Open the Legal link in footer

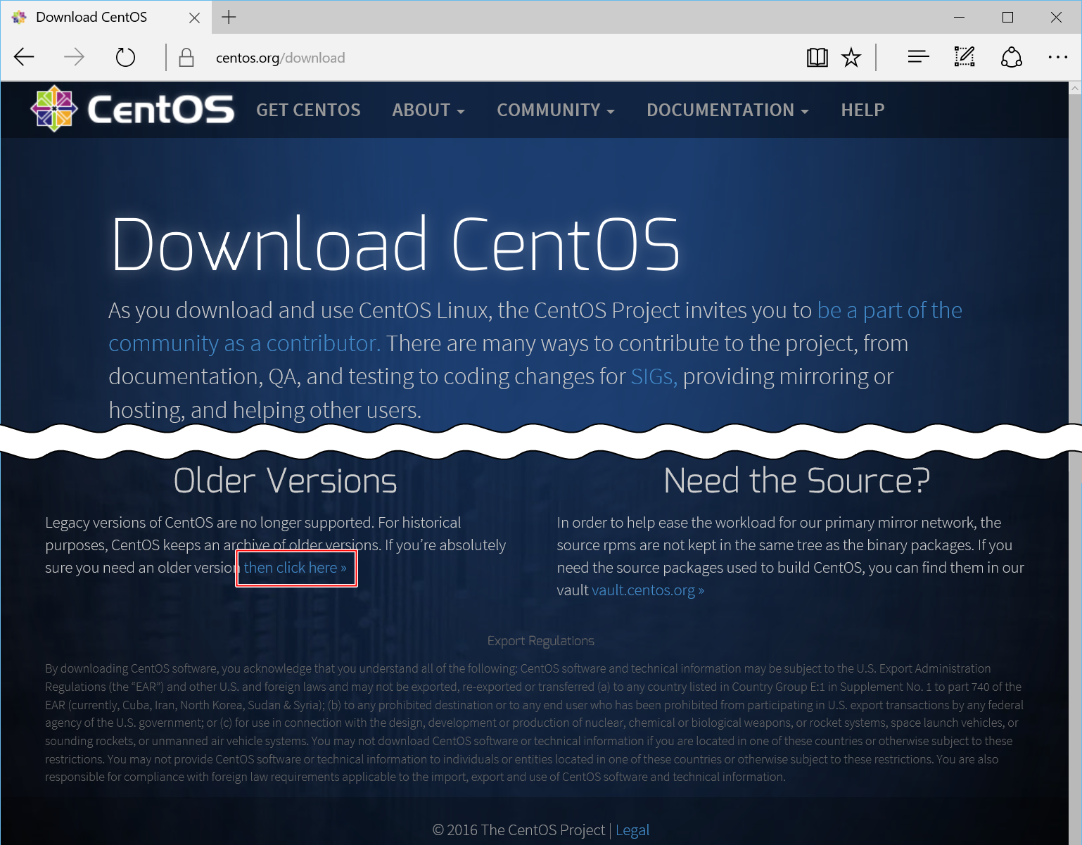[632, 830]
